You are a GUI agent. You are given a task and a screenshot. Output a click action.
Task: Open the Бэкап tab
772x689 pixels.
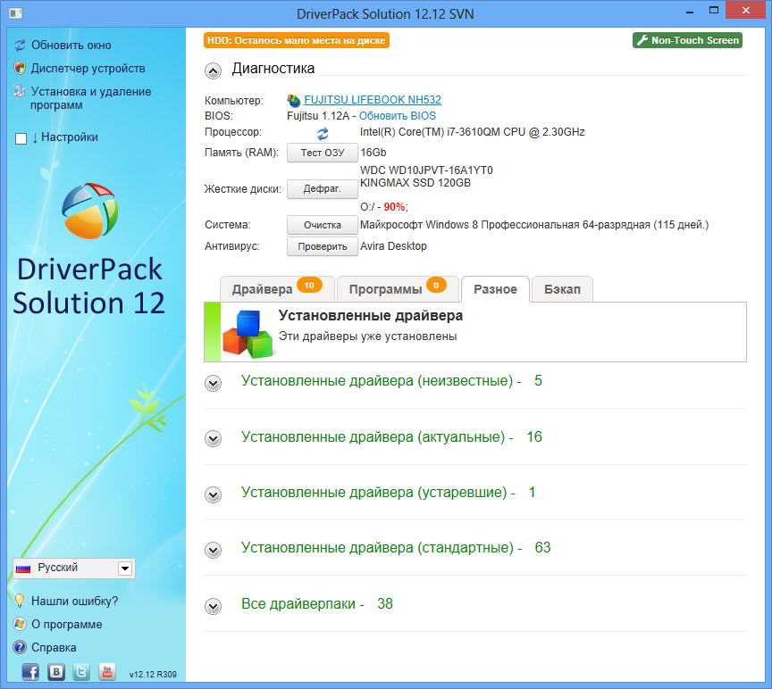(562, 289)
